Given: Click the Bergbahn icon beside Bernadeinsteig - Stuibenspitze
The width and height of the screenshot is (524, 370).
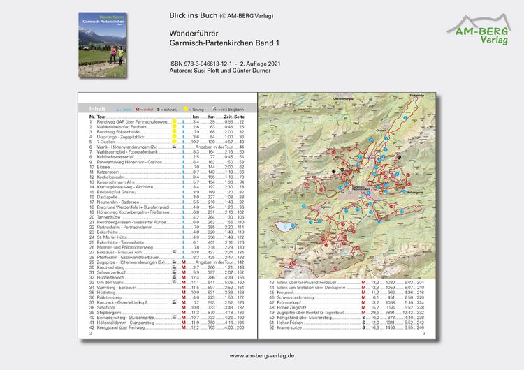Looking at the screenshot, I should click(x=174, y=317).
